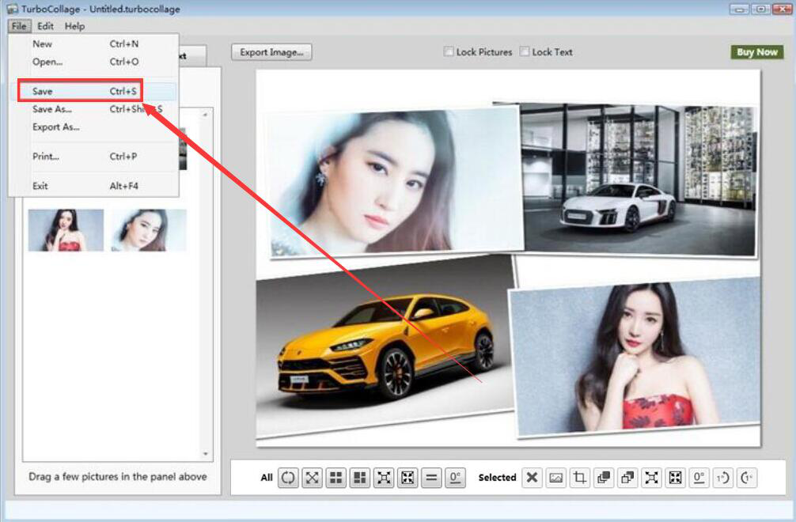Click the delete X icon in the Selected group

point(533,478)
